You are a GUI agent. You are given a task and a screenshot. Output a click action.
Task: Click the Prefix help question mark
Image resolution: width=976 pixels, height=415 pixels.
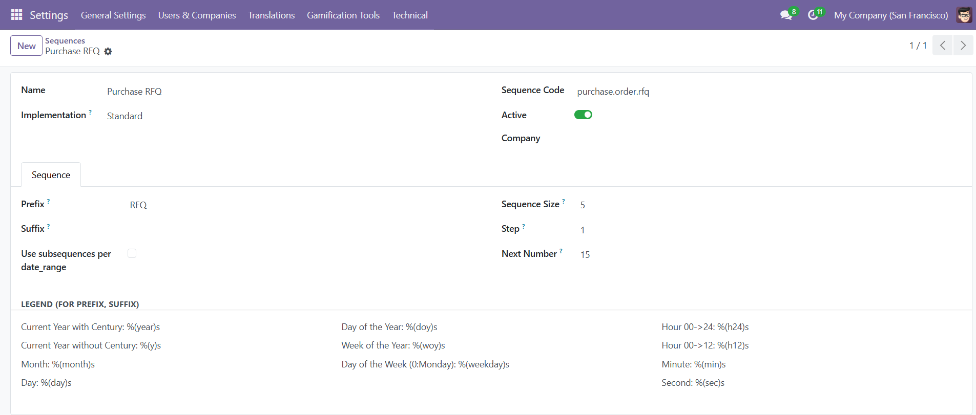(49, 202)
